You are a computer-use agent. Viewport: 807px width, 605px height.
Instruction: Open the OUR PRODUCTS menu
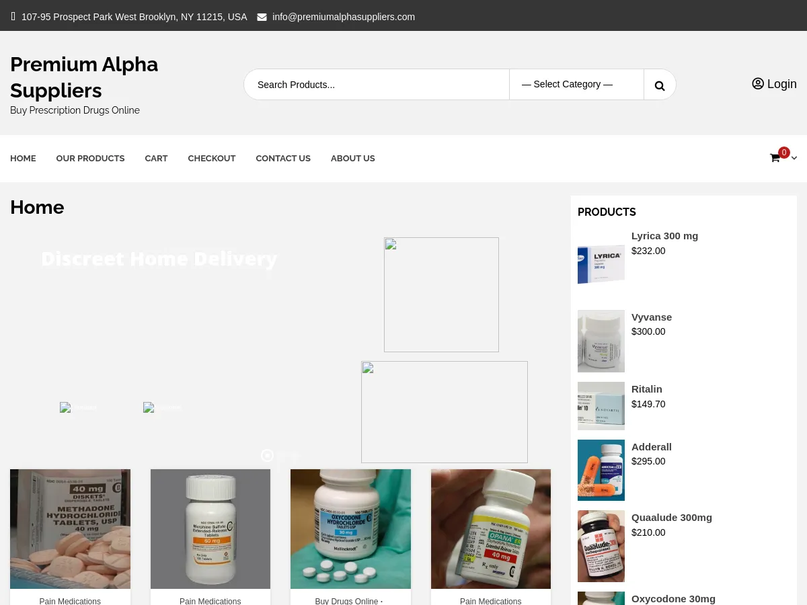[90, 158]
